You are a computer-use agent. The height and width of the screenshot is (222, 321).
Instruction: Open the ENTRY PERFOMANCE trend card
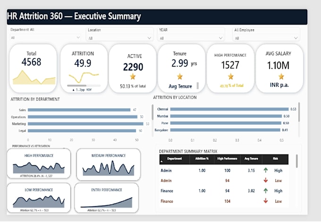(x=107, y=198)
